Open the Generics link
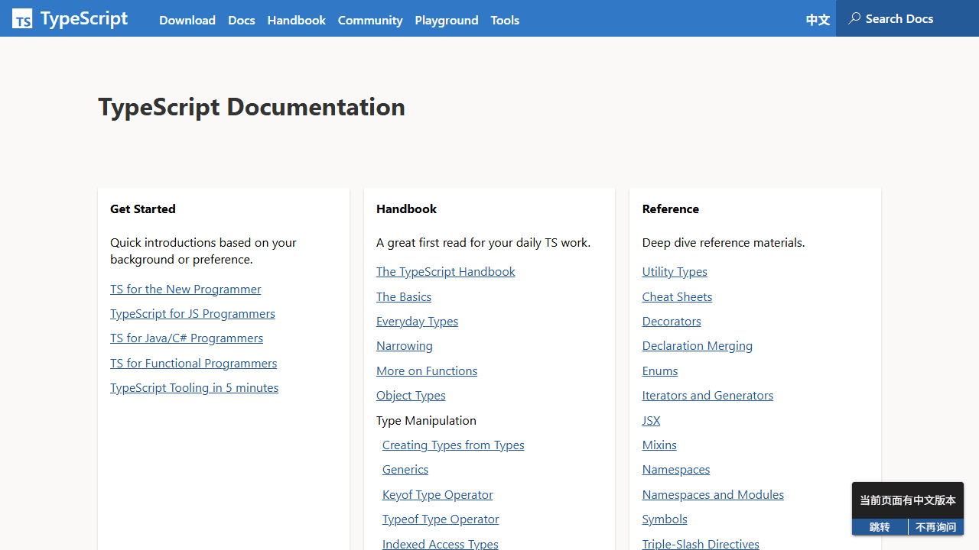979x550 pixels. [405, 469]
